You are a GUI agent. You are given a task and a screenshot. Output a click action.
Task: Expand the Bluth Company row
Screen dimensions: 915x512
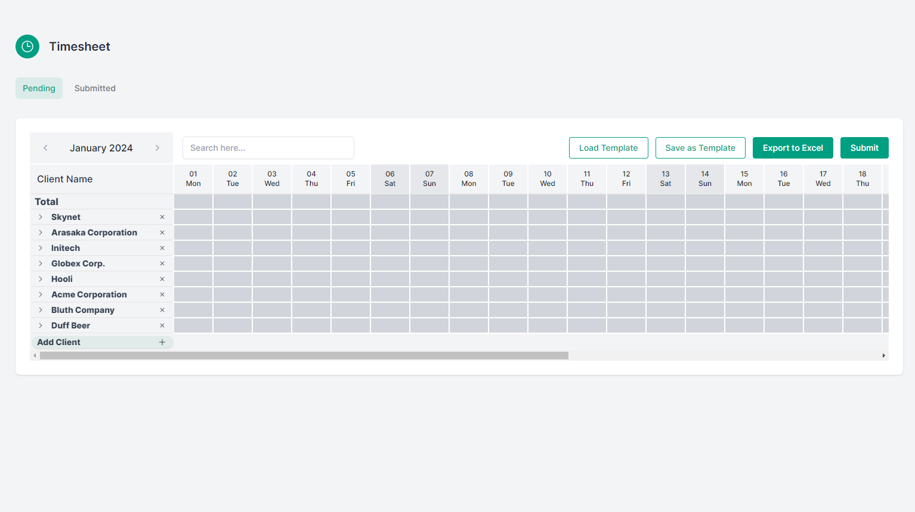tap(41, 310)
